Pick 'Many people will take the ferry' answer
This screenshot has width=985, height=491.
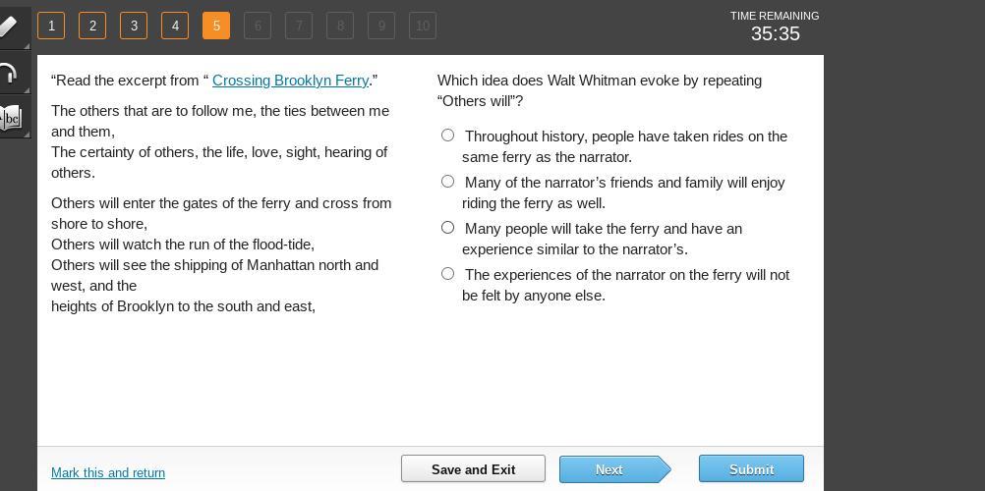pos(448,228)
